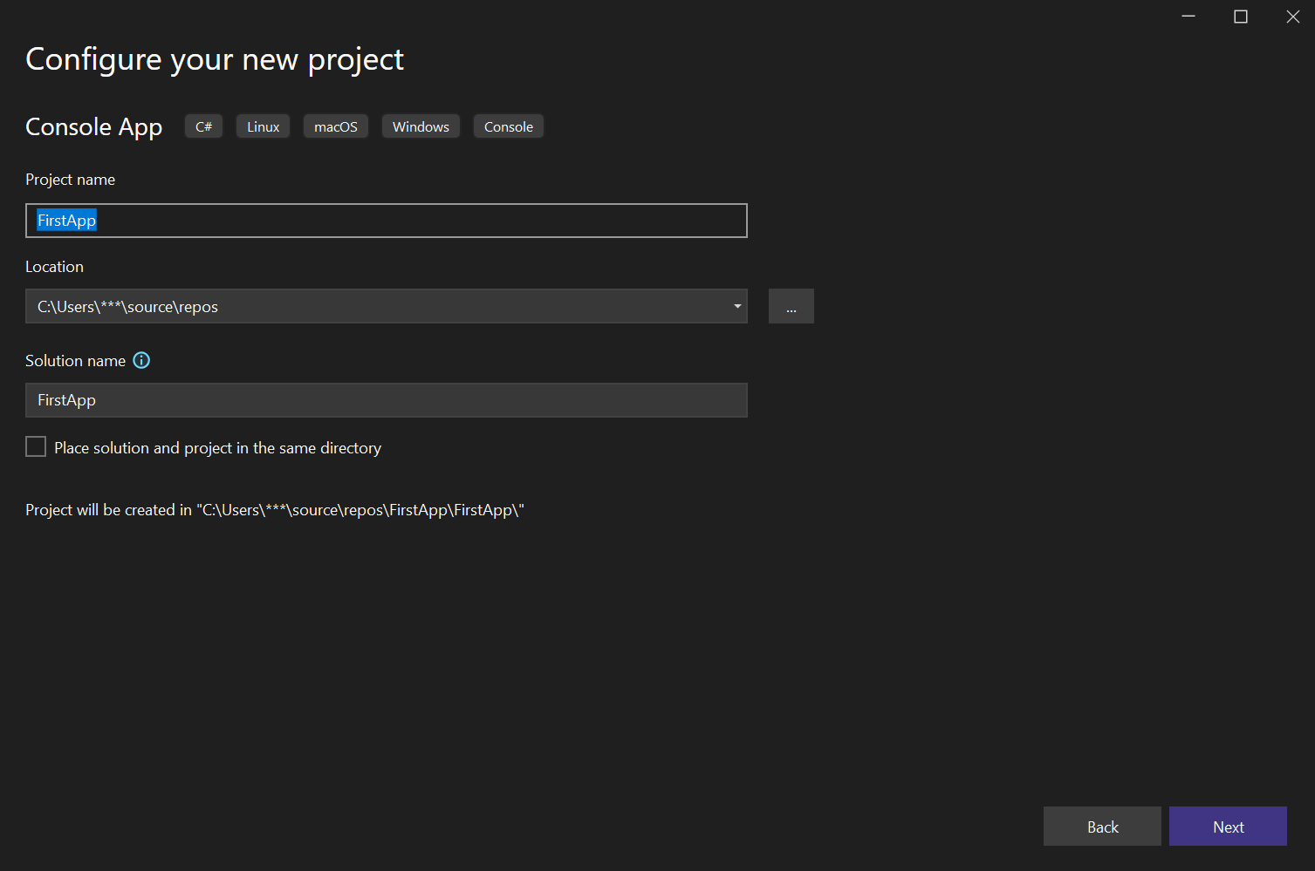
Task: Maximize the Configure project window
Action: pyautogui.click(x=1240, y=16)
